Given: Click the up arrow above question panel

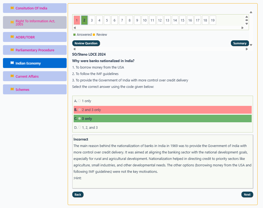Looking at the screenshot, I should (251, 12).
